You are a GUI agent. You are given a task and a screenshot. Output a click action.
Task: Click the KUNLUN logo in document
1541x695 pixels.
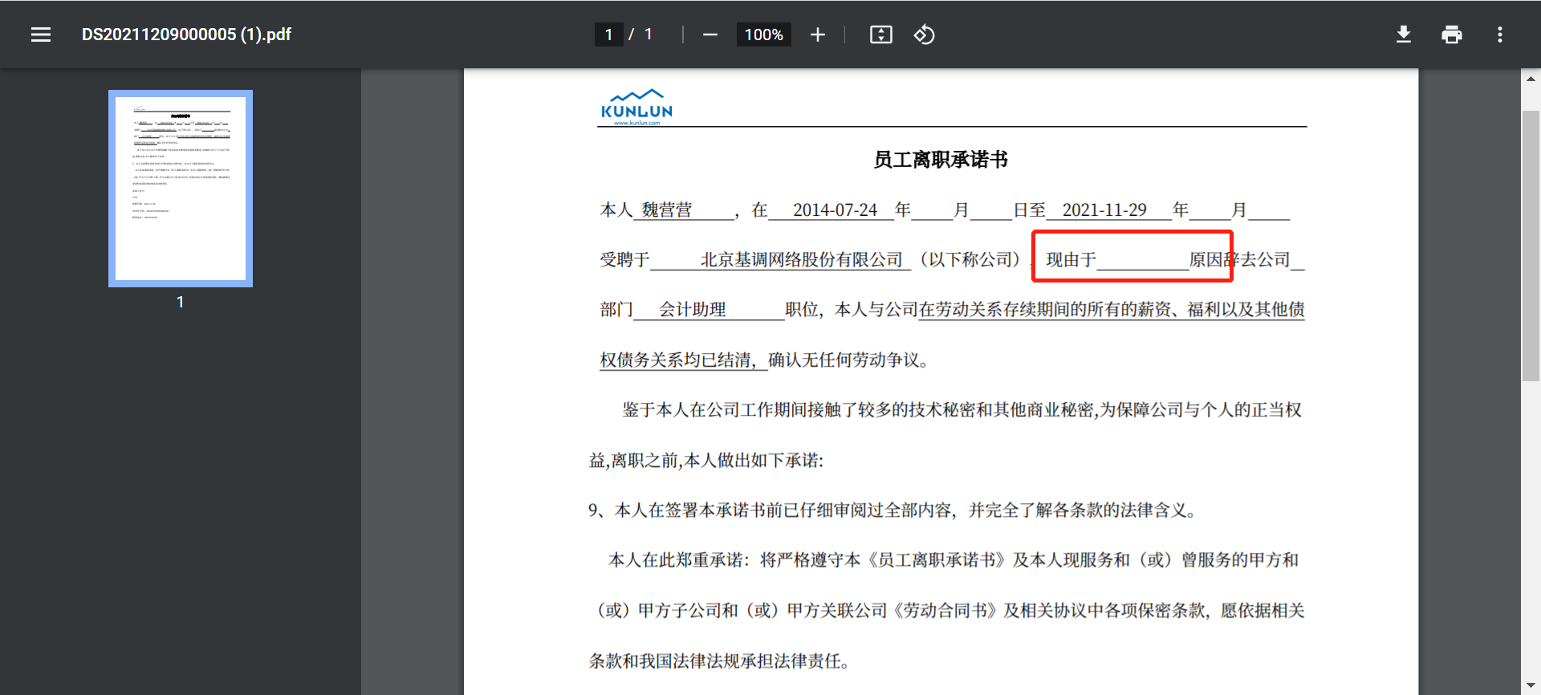pyautogui.click(x=637, y=107)
